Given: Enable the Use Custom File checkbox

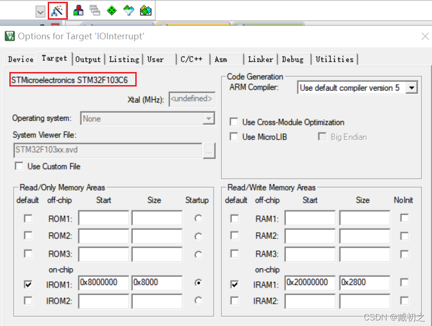Looking at the screenshot, I should click(19, 166).
